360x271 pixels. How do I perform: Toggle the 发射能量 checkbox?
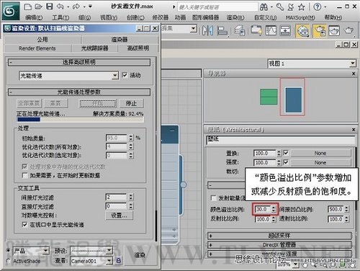pyautogui.click(x=213, y=197)
